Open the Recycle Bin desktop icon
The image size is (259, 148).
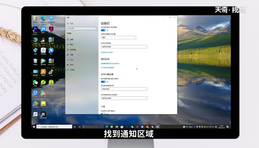tap(36, 62)
